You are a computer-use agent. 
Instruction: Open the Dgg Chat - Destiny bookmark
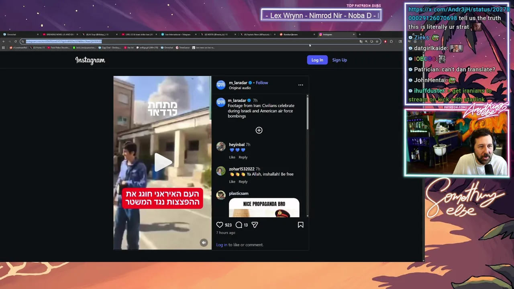110,48
